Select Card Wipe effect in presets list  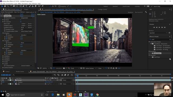click(x=157, y=57)
